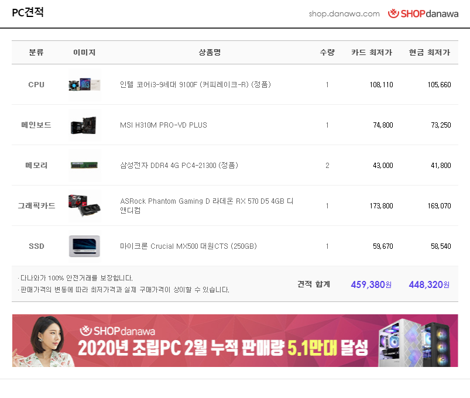Click the 다나와가 100% 안전거래를 보장합니다 notice
This screenshot has width=470, height=398.
[x=76, y=278]
